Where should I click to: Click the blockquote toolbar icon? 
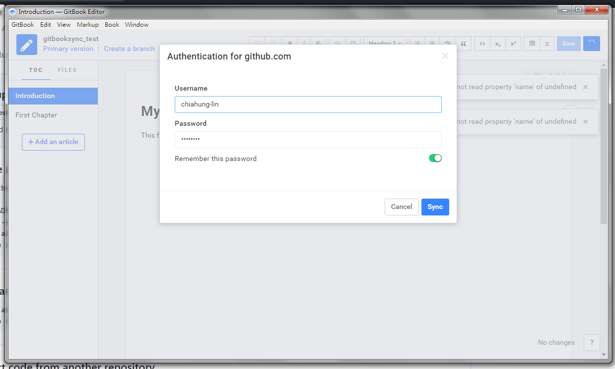pyautogui.click(x=463, y=44)
